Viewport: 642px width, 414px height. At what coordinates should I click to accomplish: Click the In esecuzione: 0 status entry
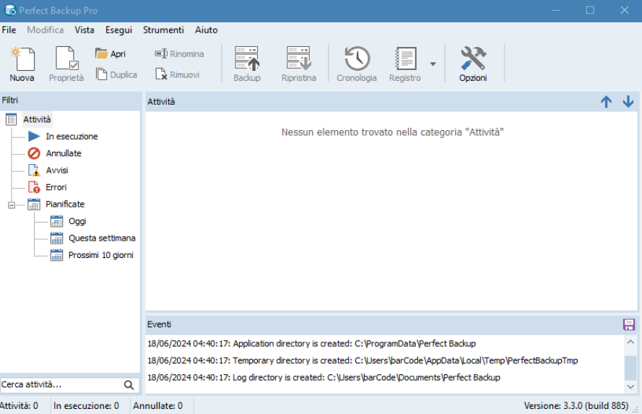pos(86,406)
